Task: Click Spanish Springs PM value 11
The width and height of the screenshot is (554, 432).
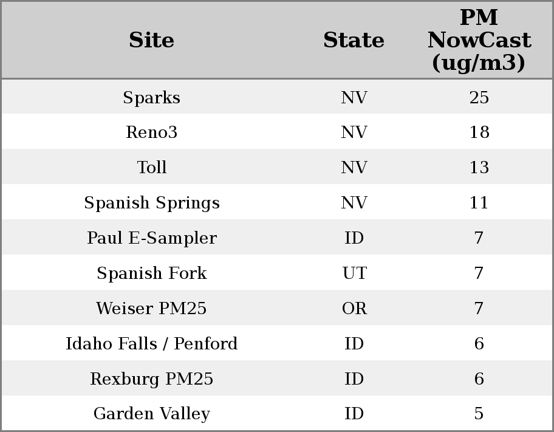Action: pyautogui.click(x=479, y=203)
